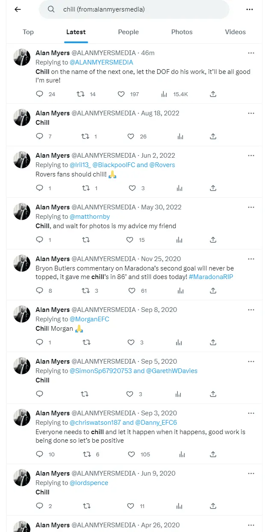Image resolution: width=274 pixels, height=532 pixels.
Task: Reply to the Sep 5, 2020 'Chill' tweet
Action: coord(40,394)
